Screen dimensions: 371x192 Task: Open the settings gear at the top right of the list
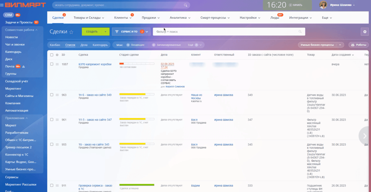[365, 32]
